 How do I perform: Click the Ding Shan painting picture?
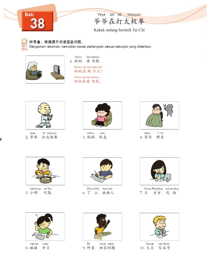102,171
